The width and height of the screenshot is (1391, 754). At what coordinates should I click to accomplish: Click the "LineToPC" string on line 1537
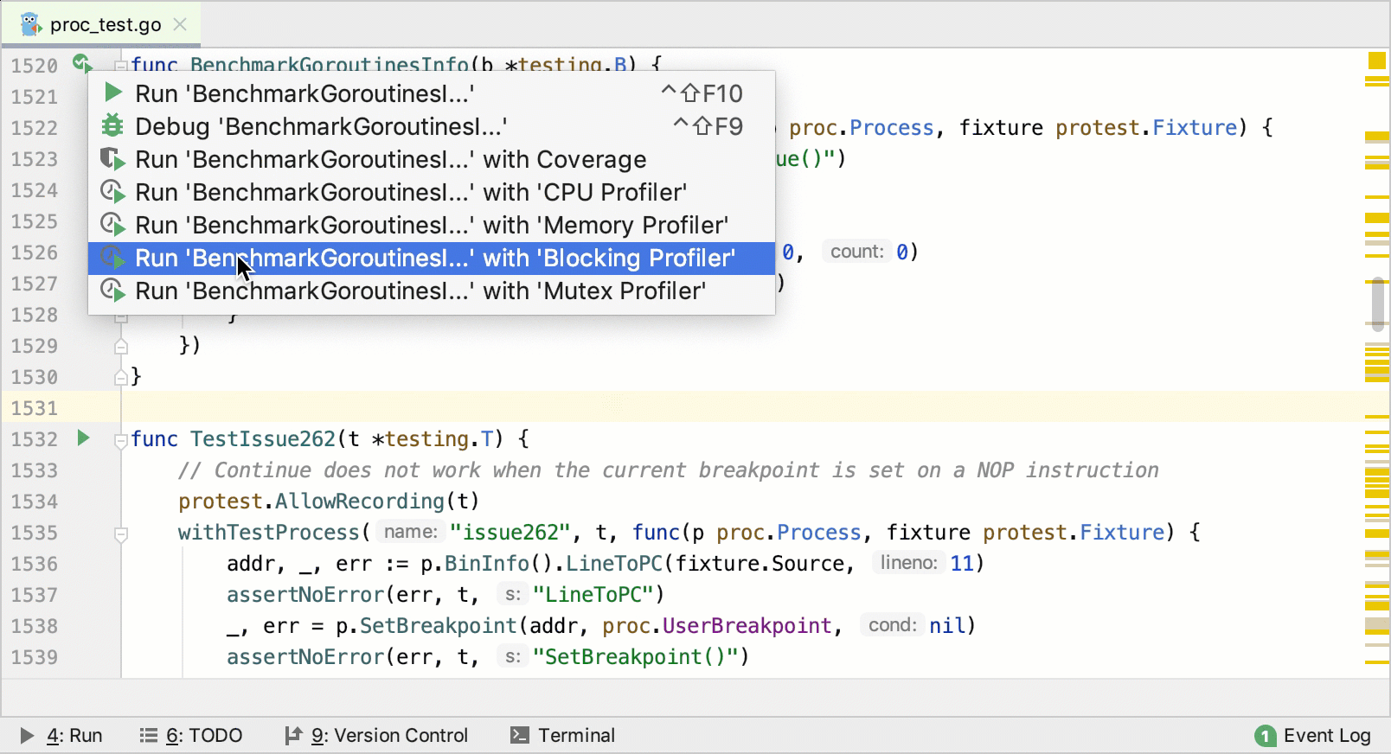pyautogui.click(x=593, y=594)
